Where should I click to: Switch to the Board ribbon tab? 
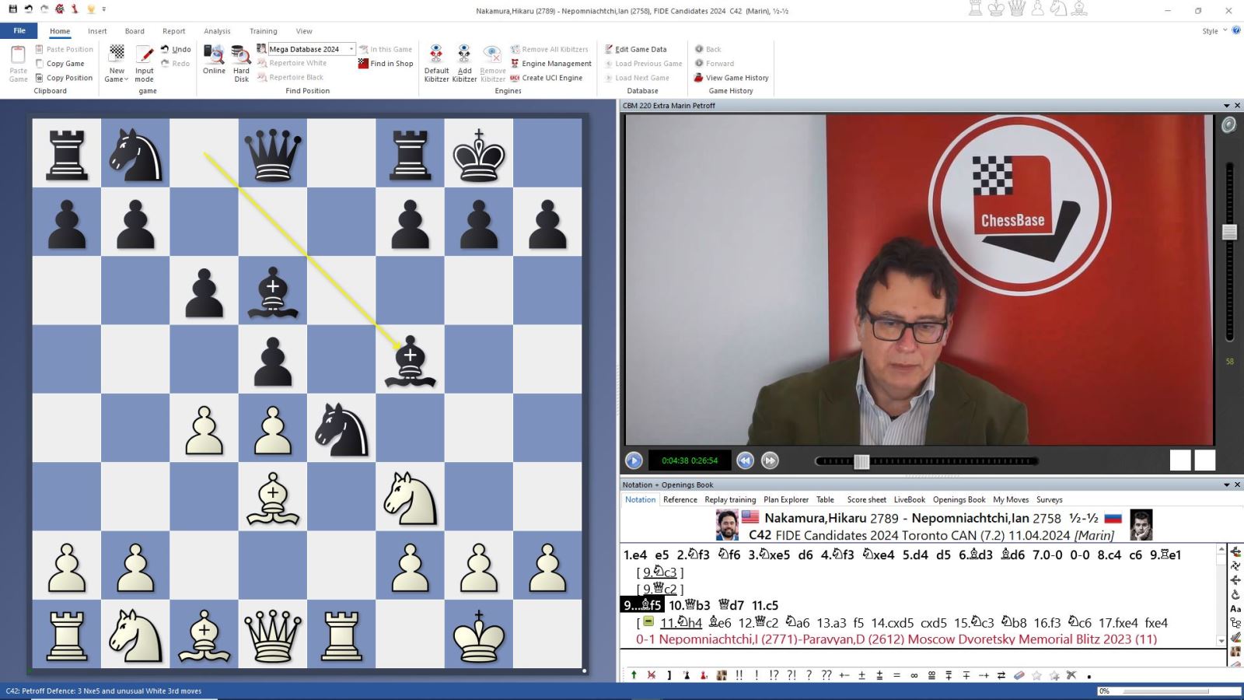(135, 31)
